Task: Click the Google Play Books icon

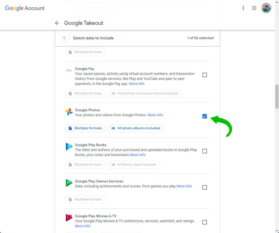Action: (x=69, y=147)
